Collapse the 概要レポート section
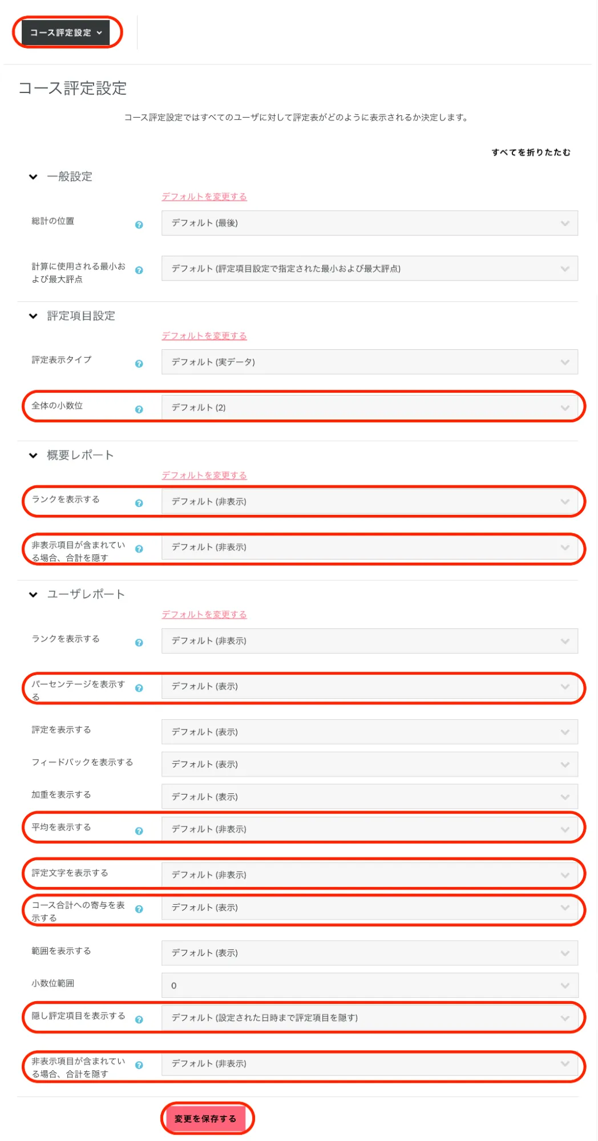This screenshot has width=598, height=1141. coord(34,455)
